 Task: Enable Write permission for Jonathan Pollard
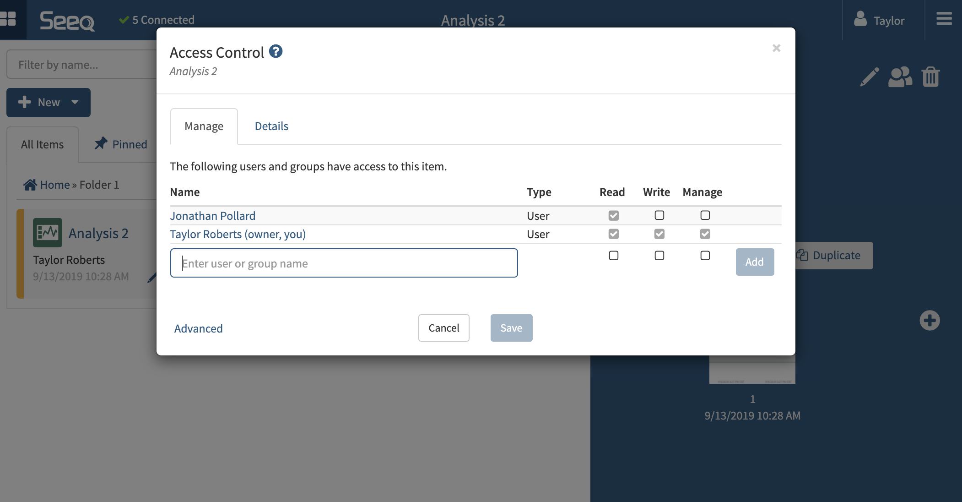point(659,215)
